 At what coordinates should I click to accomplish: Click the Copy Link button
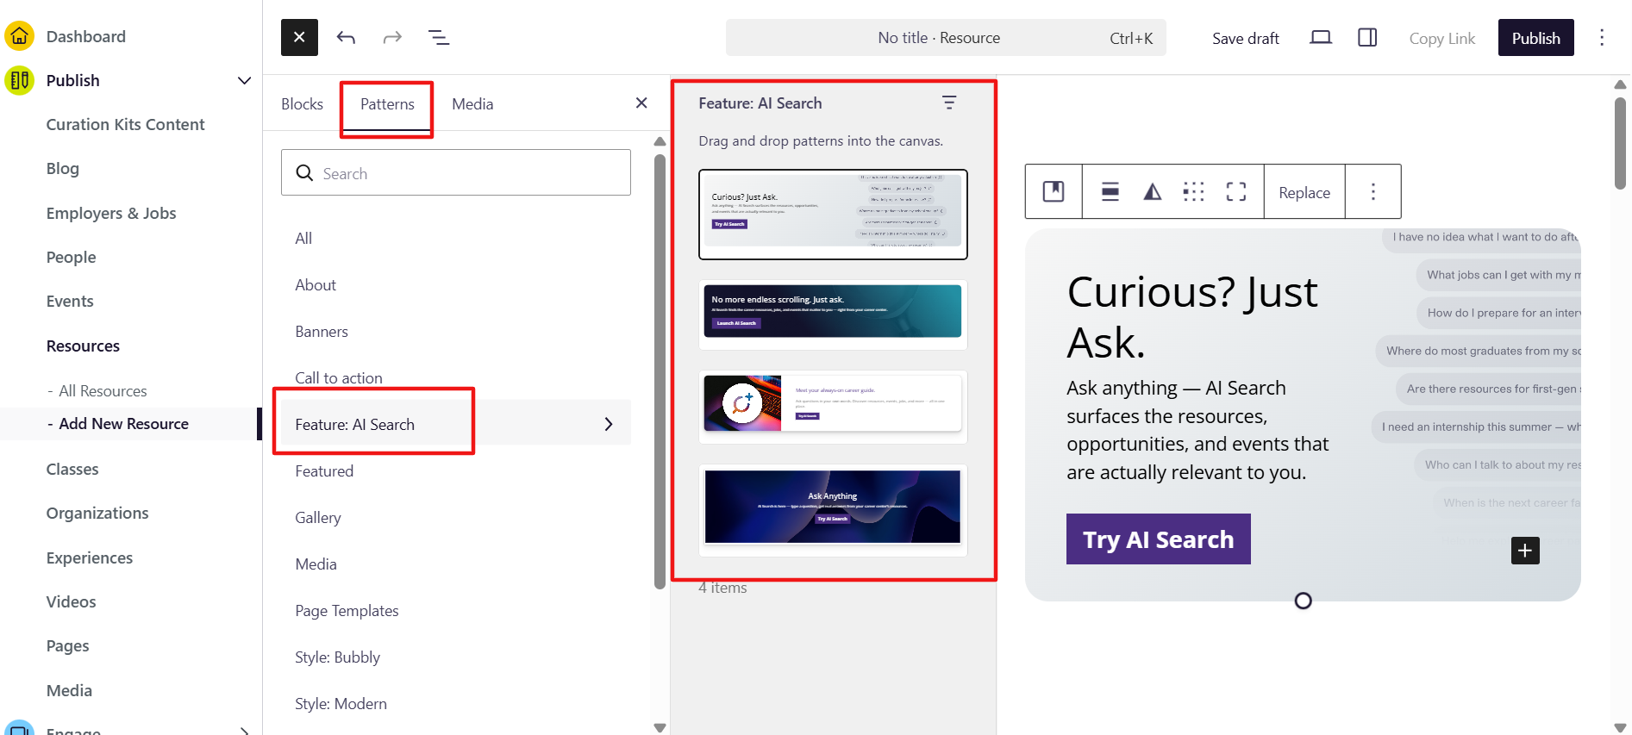(x=1441, y=38)
